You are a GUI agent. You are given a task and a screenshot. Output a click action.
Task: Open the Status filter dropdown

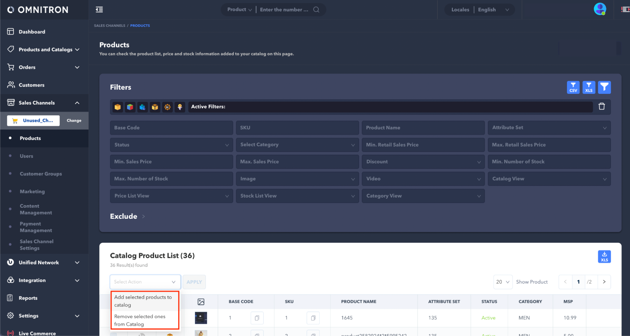[x=171, y=145]
